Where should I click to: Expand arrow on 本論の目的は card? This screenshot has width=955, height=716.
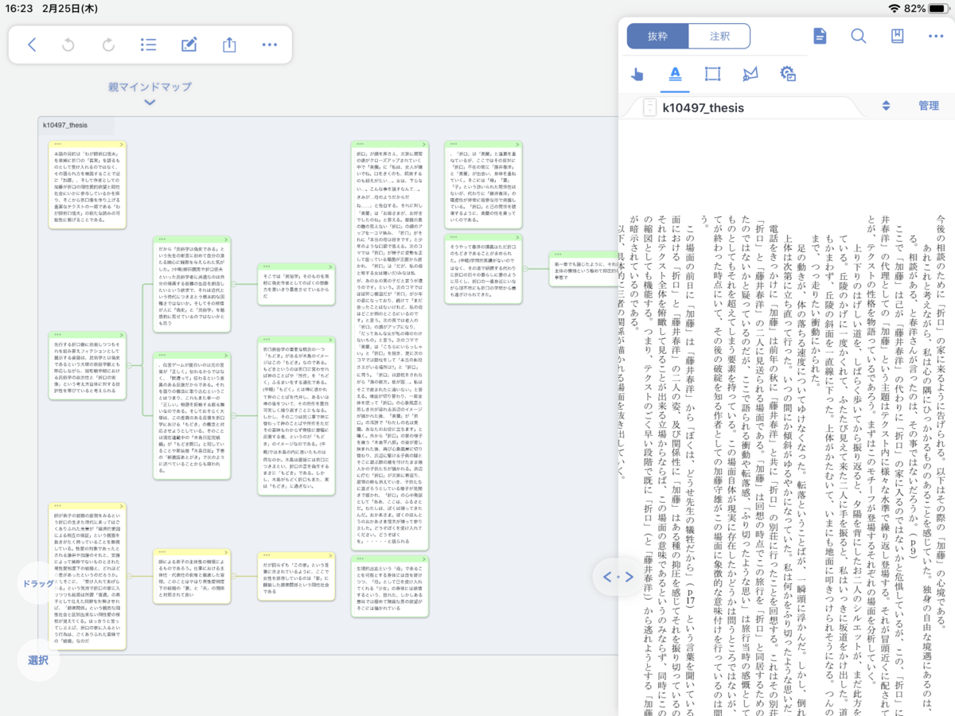tap(121, 145)
